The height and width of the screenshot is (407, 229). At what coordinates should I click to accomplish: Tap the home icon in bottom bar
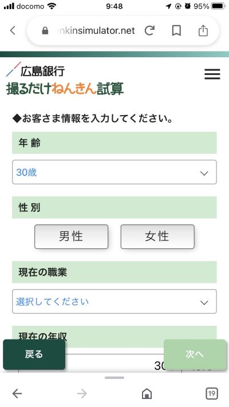(x=147, y=393)
